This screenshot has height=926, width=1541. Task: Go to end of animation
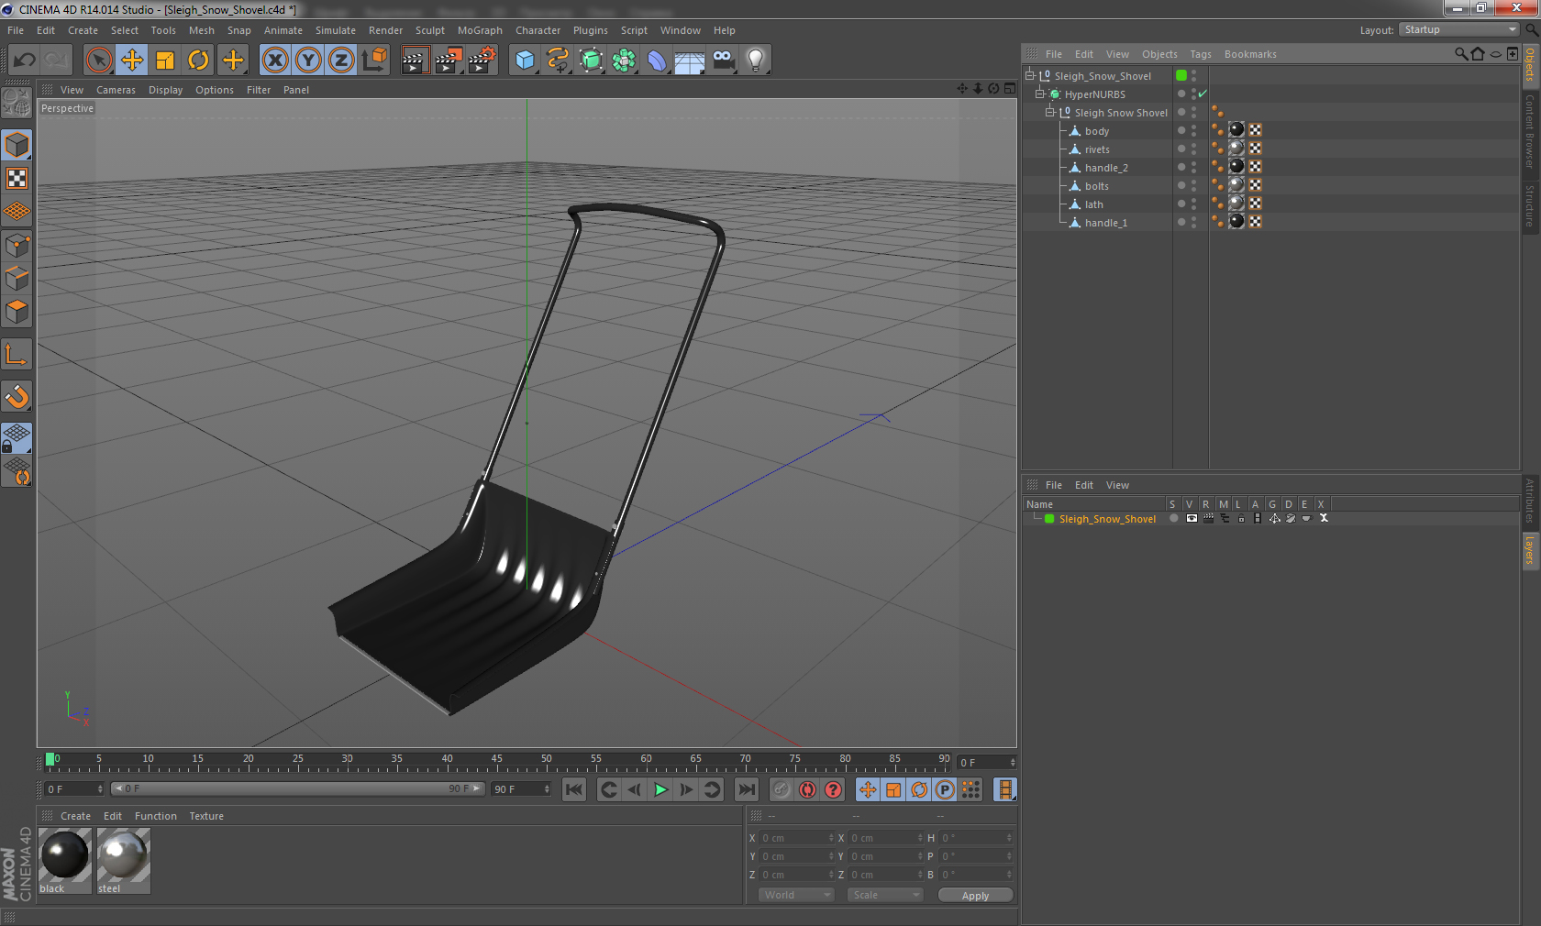[x=747, y=789]
